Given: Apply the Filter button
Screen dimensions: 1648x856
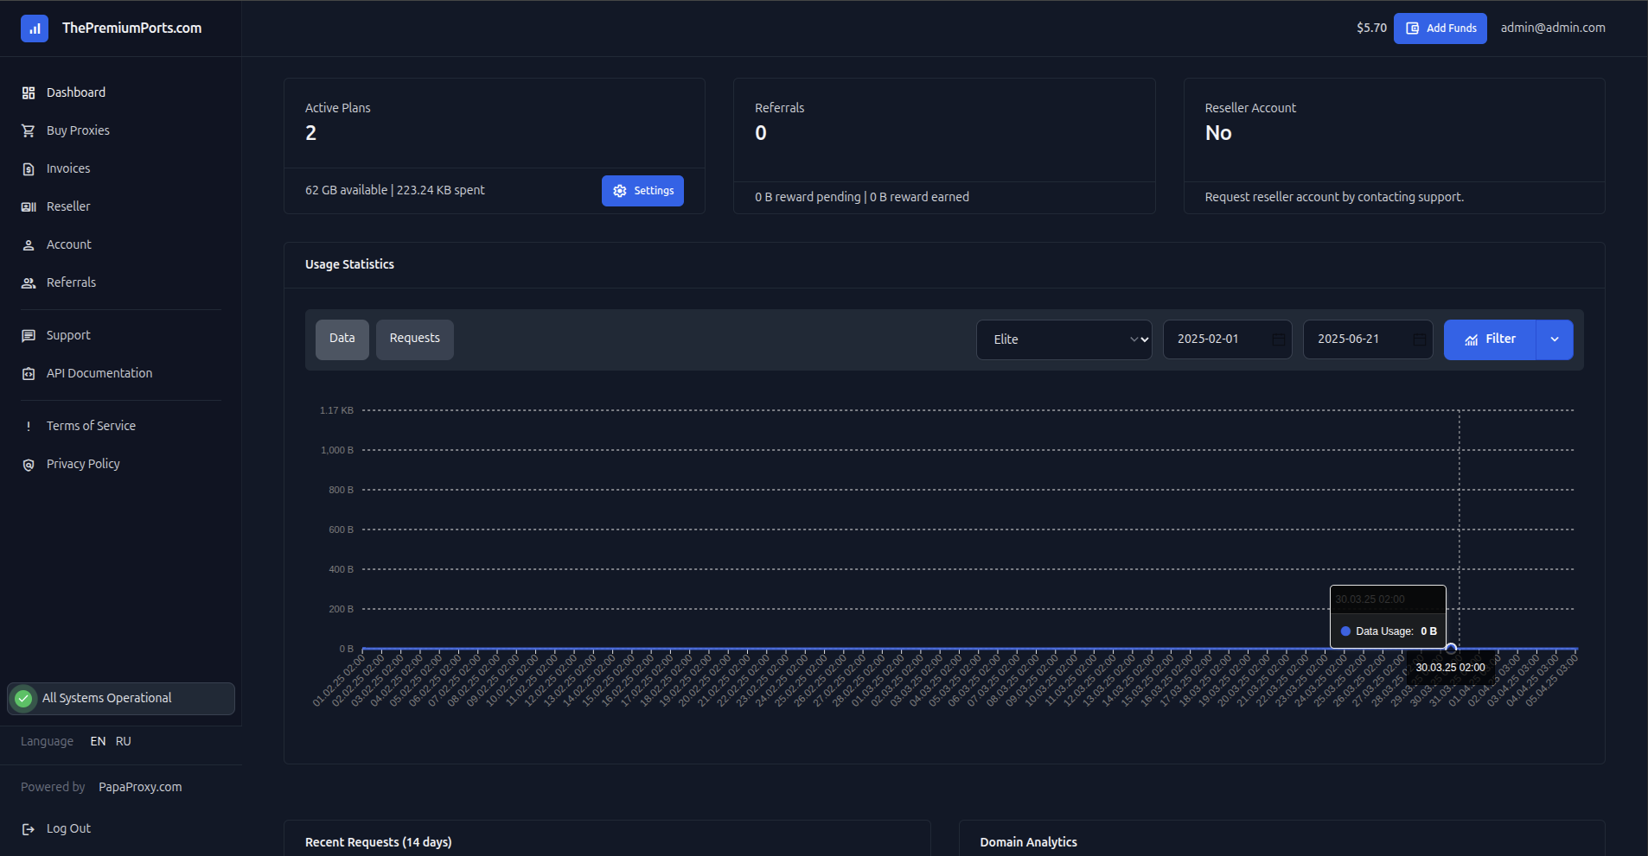Looking at the screenshot, I should (1490, 339).
